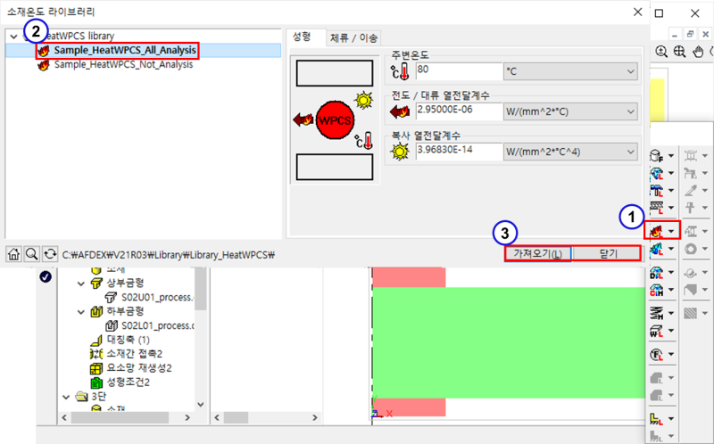714x444 pixels.
Task: Open the W/(mm^2*°C) unit dropdown
Action: point(630,111)
